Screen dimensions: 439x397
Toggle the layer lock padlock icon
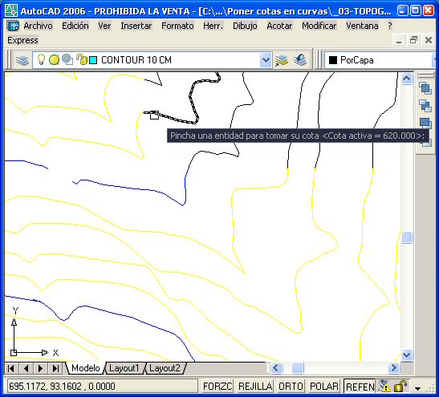(82, 59)
